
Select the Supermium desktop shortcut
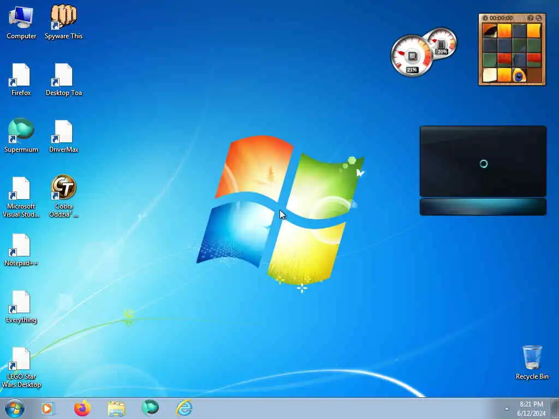click(21, 135)
